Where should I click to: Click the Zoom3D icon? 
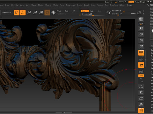(x=141, y=98)
